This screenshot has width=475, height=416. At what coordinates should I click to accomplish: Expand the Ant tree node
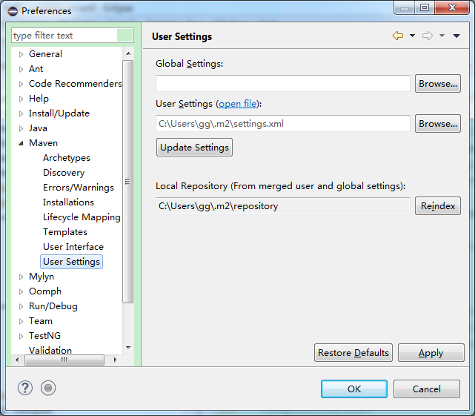(21, 69)
